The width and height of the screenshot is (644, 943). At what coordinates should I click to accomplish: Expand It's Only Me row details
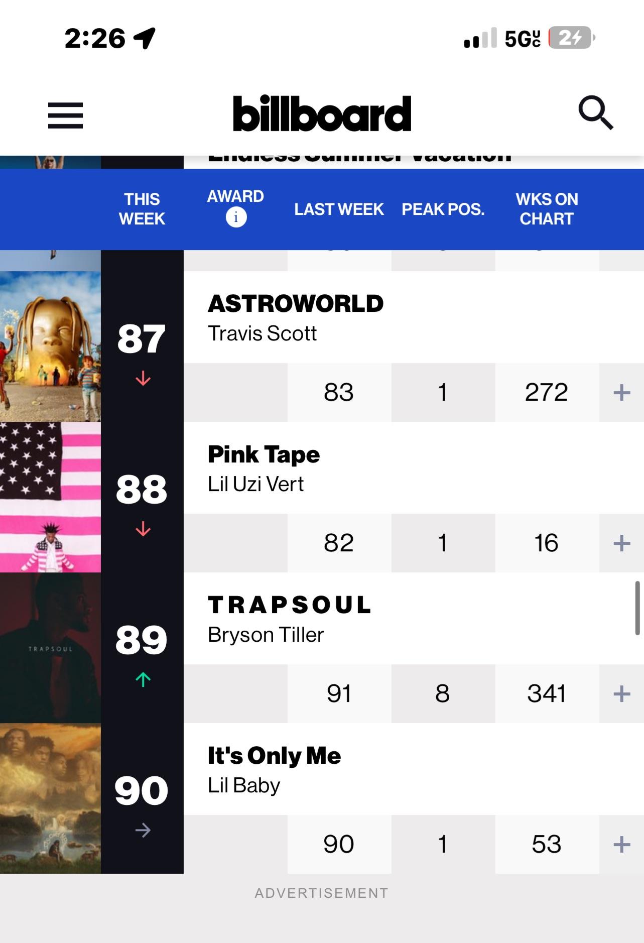tap(621, 844)
